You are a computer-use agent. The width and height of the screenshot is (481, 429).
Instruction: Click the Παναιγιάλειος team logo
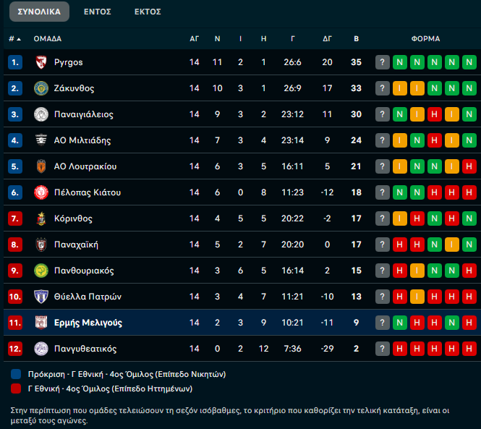tap(41, 114)
